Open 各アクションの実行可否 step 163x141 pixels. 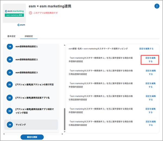click(34, 85)
